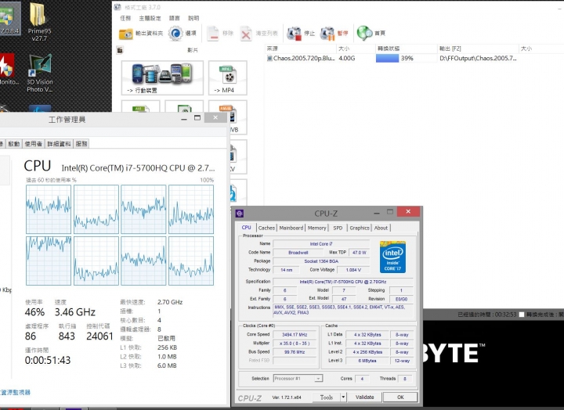Select the CPU tab in CPU-Z
564x410 pixels.
tap(247, 228)
